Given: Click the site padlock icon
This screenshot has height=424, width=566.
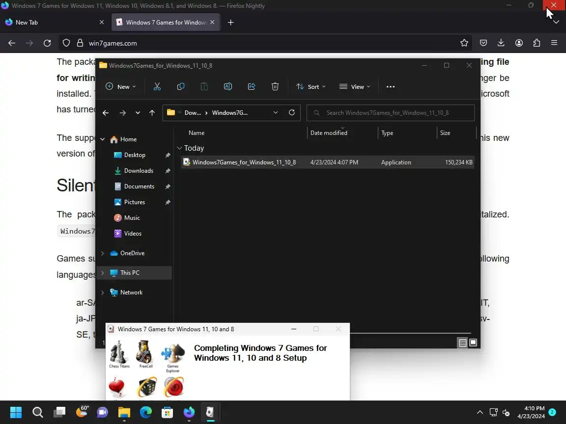Looking at the screenshot, I should click(80, 43).
